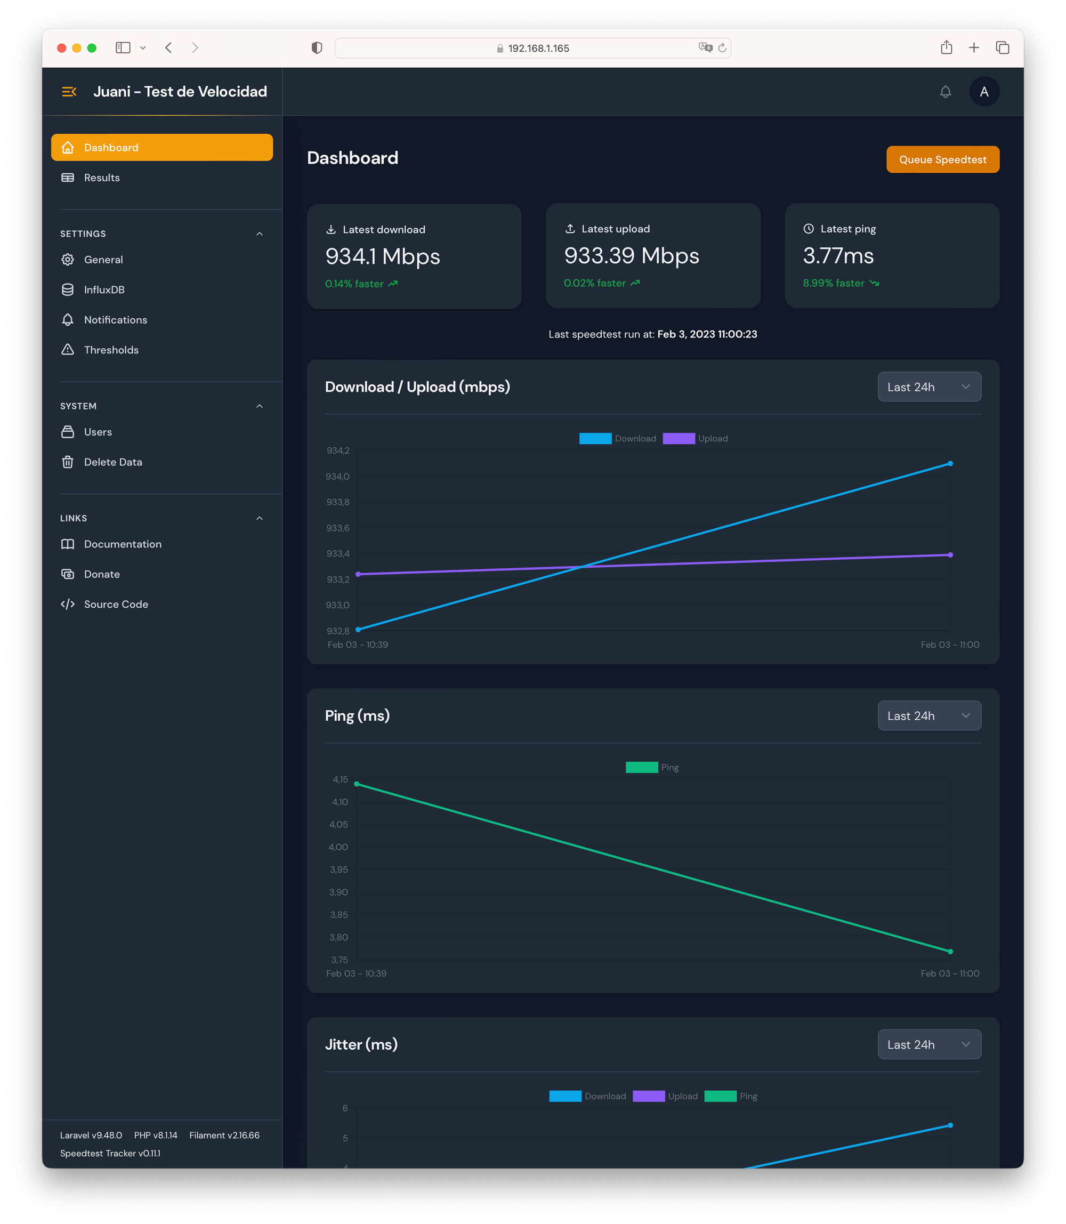Open the Users page link

click(x=162, y=432)
